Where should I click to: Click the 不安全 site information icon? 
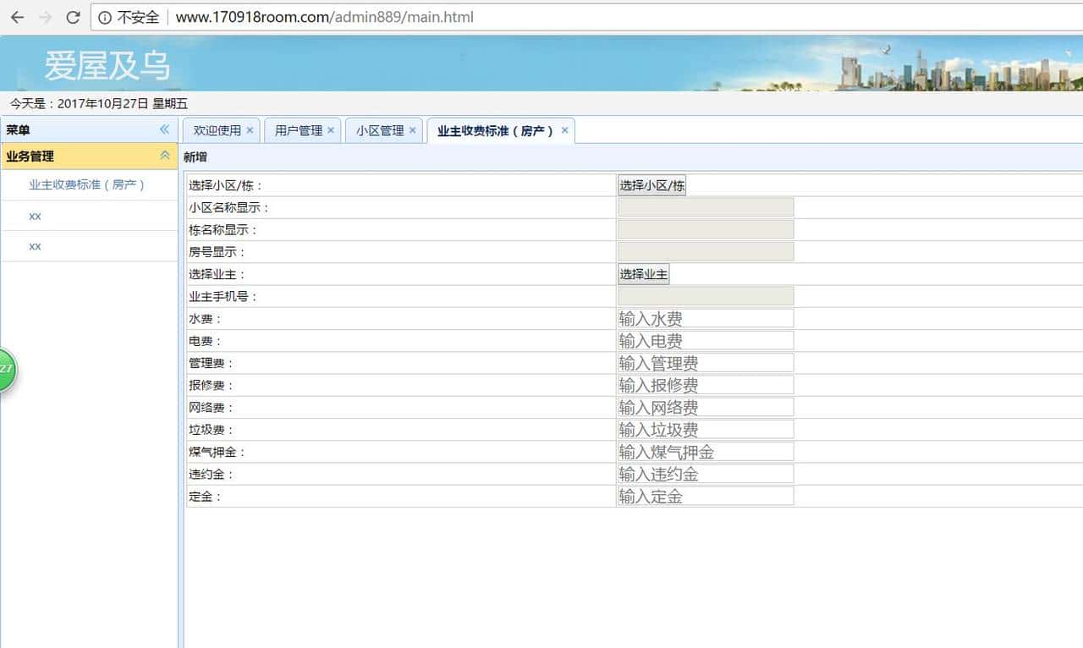point(103,17)
